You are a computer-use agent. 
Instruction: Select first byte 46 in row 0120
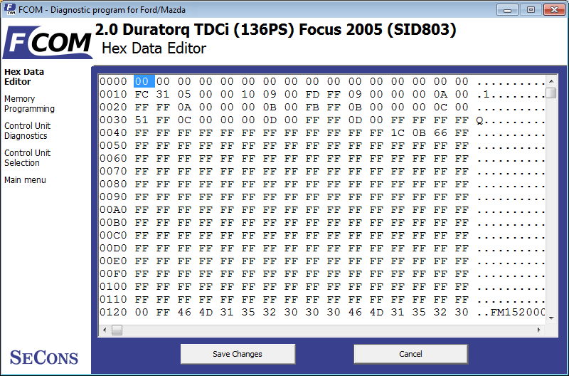tap(184, 312)
